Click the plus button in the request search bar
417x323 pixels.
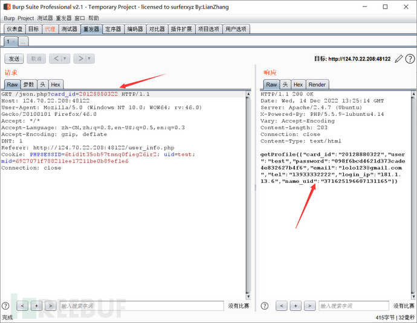click(x=36, y=305)
